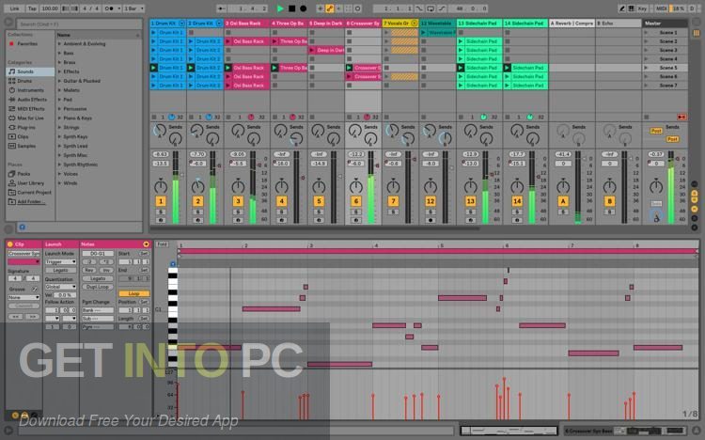Expand the Guitar & Plucked folder
Viewport: 705px width, 440px height.
pos(59,81)
